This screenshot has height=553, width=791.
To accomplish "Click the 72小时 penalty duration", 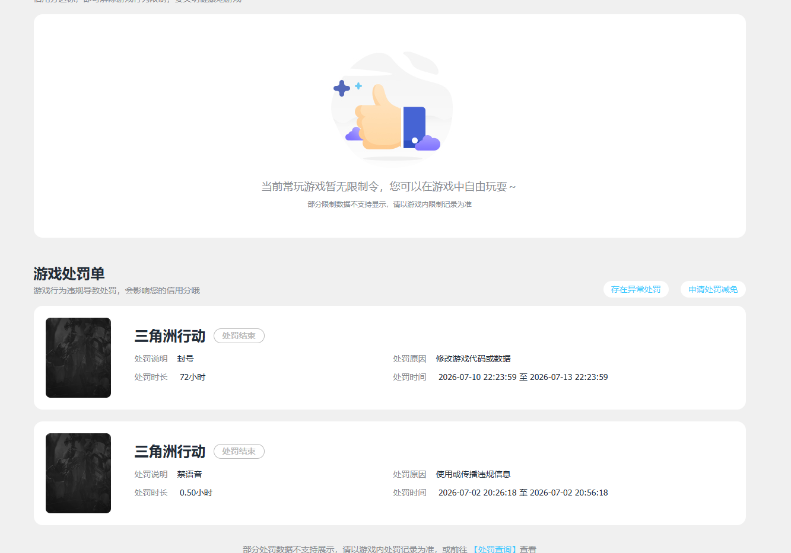I will (x=192, y=377).
